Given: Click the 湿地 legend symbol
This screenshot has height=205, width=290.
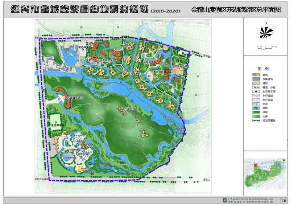Looking at the screenshot, I should point(255,108).
